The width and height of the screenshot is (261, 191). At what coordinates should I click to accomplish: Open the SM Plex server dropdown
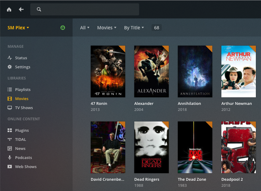pyautogui.click(x=18, y=28)
